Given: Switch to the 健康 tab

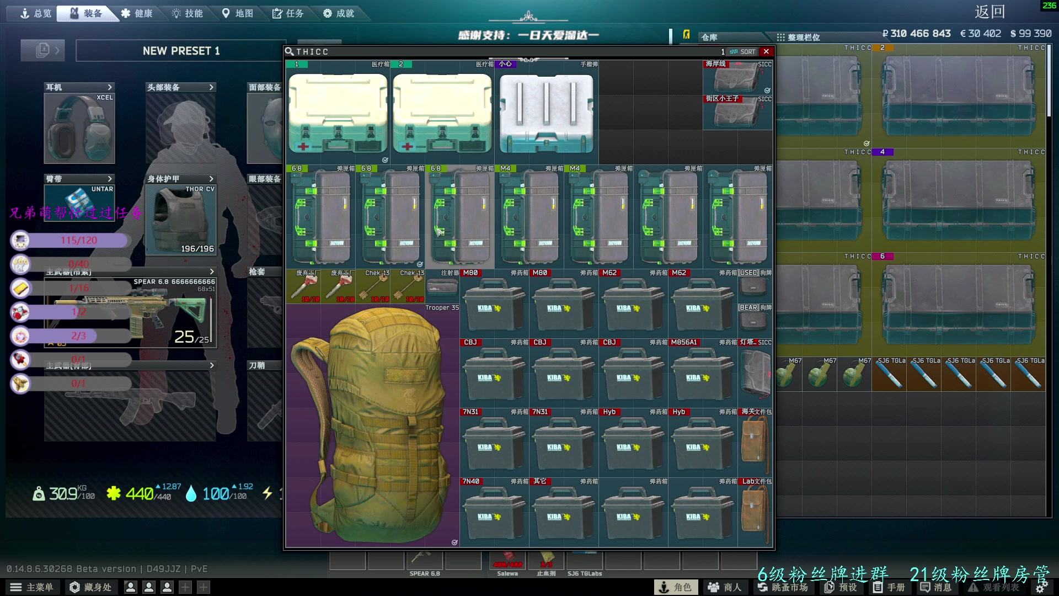Looking at the screenshot, I should (137, 13).
